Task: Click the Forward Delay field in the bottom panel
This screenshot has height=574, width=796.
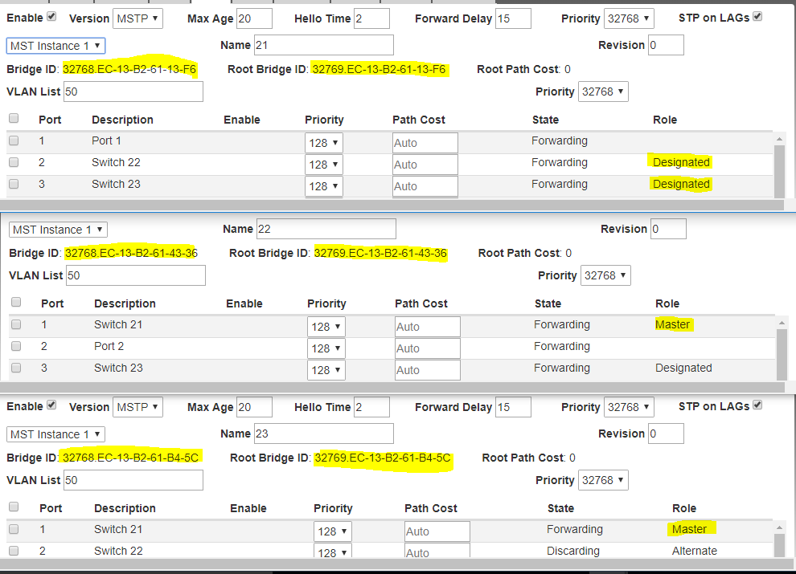Action: click(513, 407)
